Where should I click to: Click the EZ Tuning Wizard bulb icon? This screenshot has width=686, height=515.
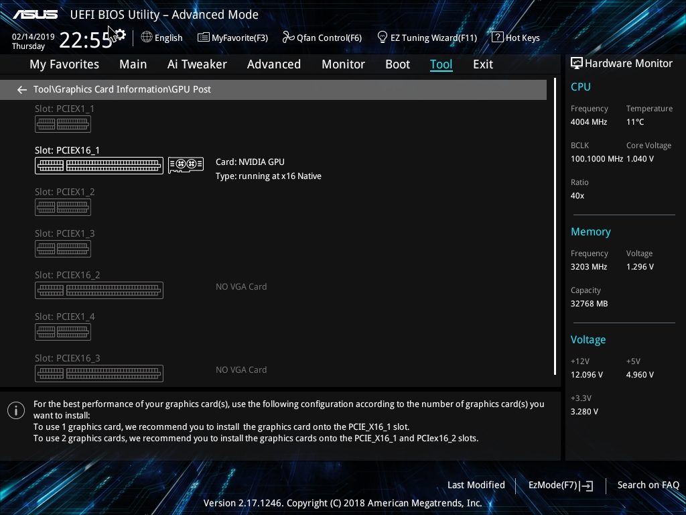[x=383, y=38]
